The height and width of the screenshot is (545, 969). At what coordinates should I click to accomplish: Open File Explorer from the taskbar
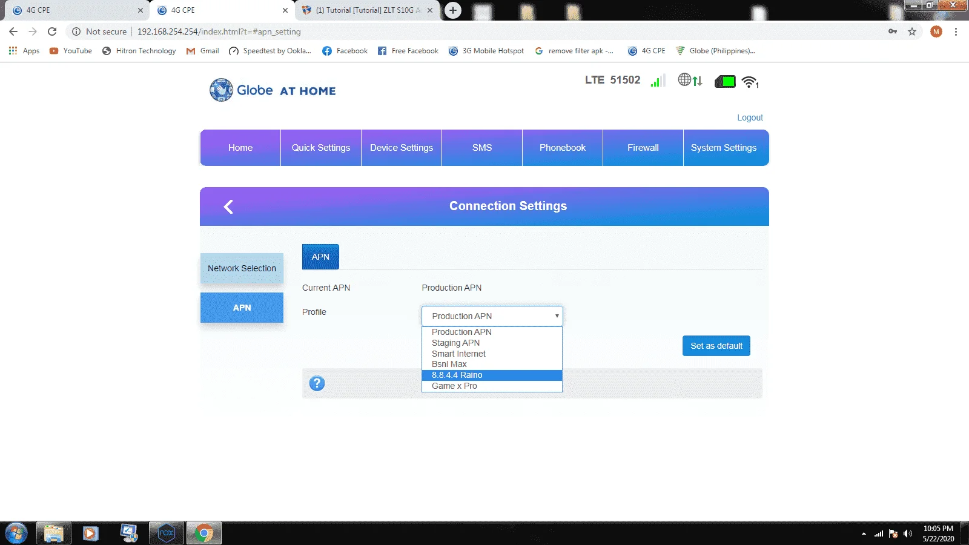pos(53,533)
